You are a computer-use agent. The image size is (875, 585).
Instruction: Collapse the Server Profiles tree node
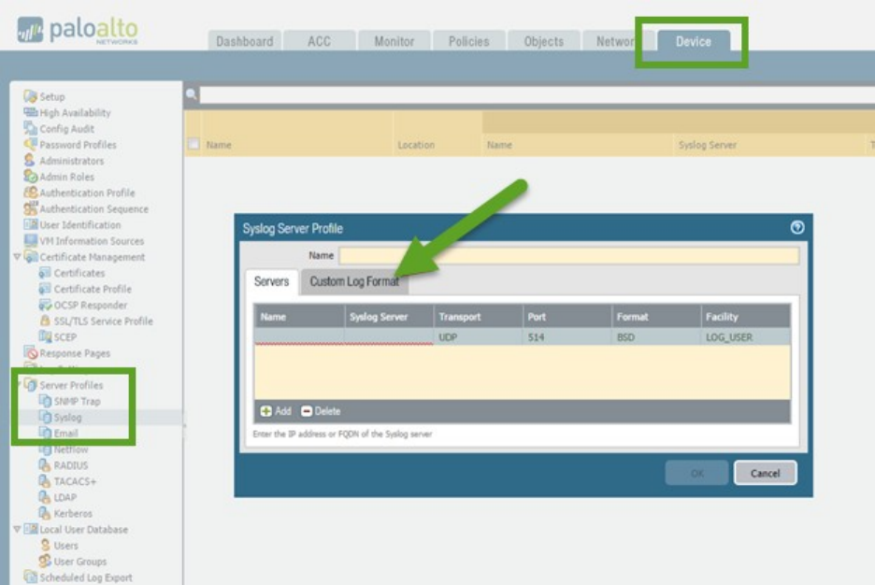pyautogui.click(x=18, y=385)
